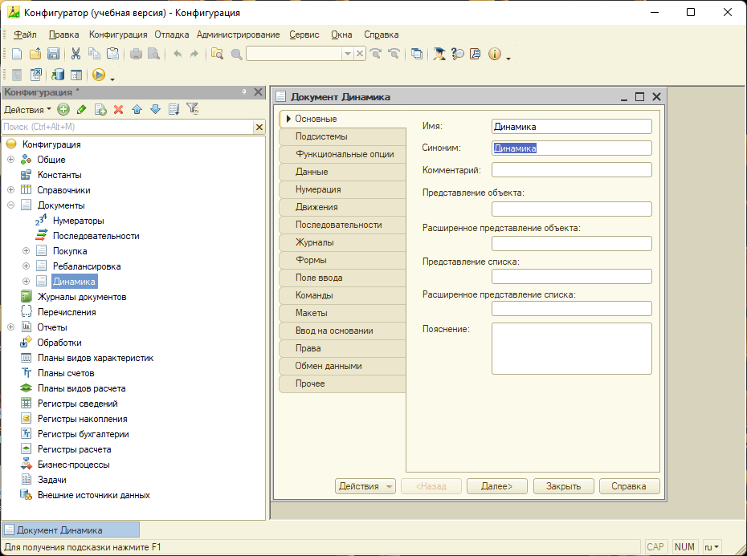Select Регистры накопления in the tree
This screenshot has height=556, width=747.
click(82, 419)
